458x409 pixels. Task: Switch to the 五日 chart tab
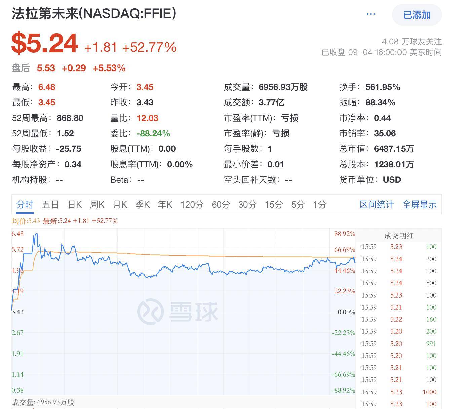tap(50, 204)
